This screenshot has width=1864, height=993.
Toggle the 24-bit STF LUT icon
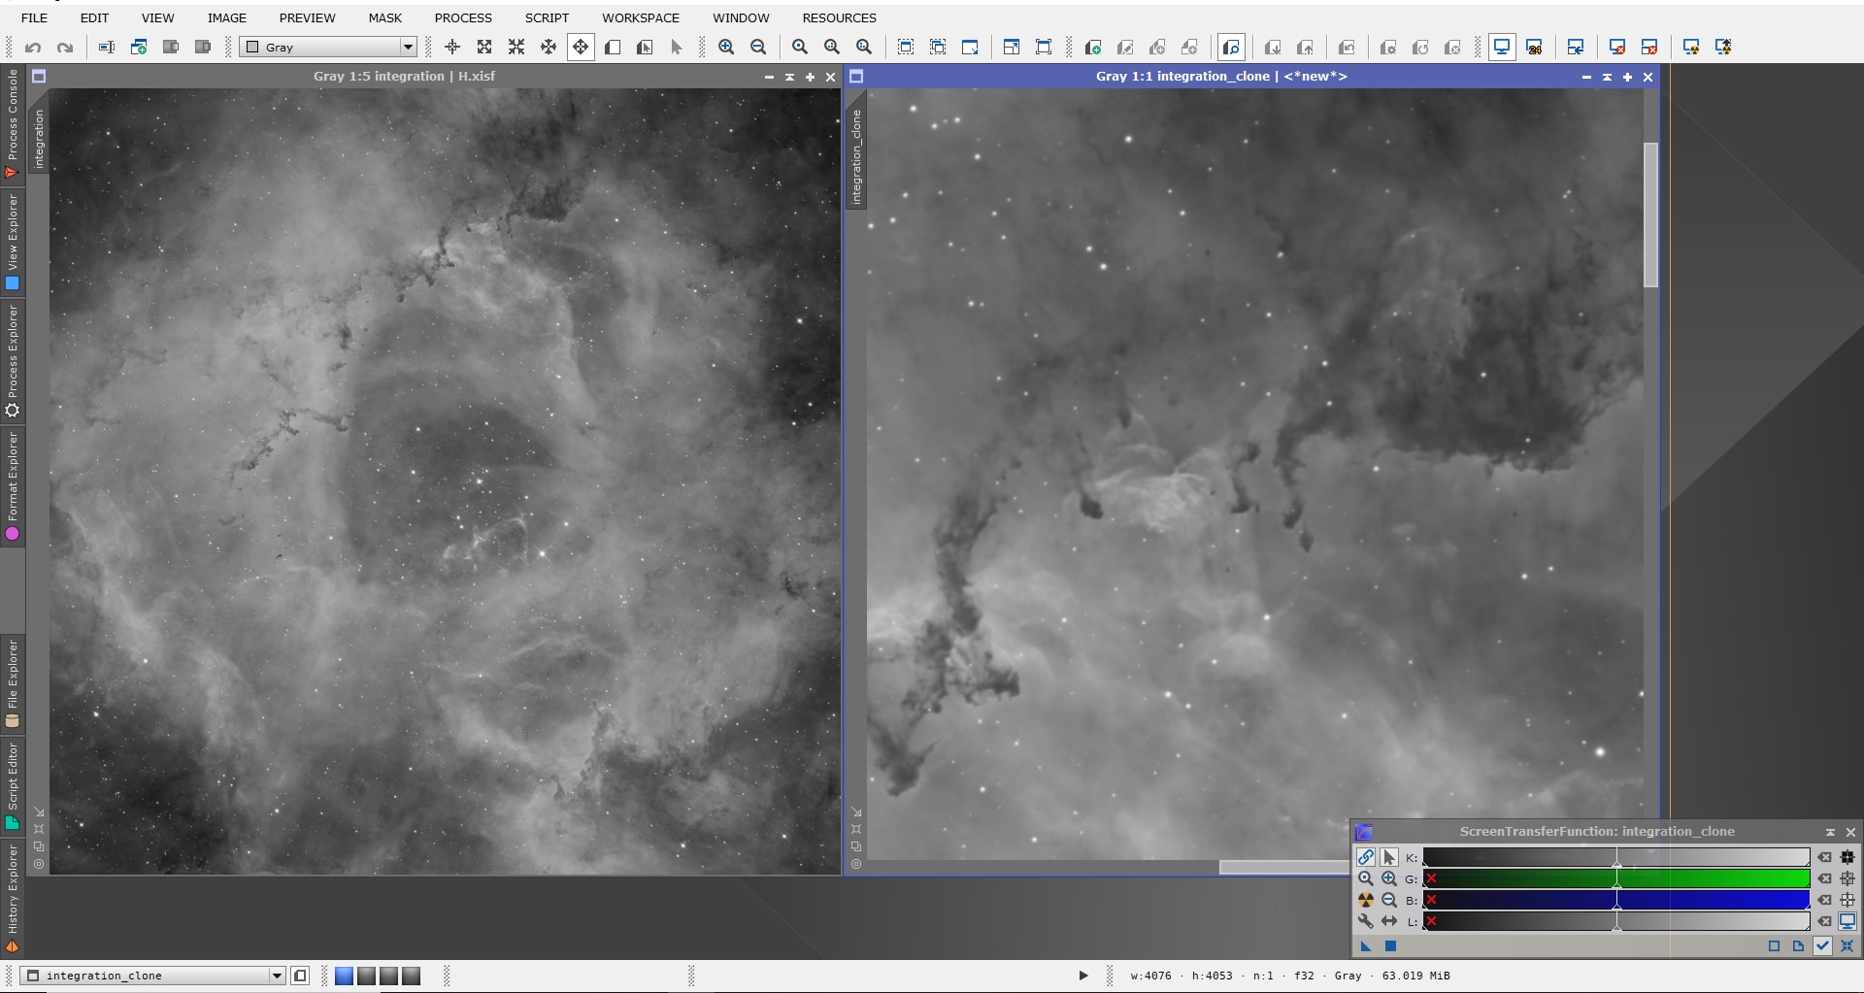[1534, 47]
